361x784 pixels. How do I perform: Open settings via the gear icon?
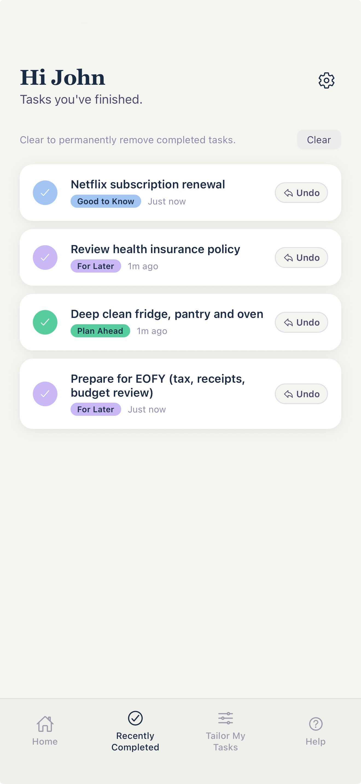(326, 80)
